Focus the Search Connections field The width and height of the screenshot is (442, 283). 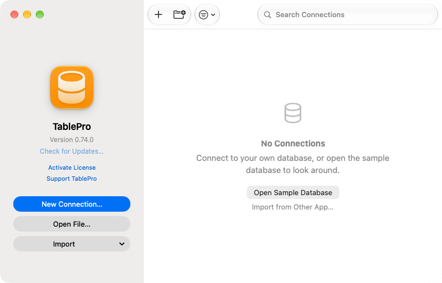coord(348,14)
